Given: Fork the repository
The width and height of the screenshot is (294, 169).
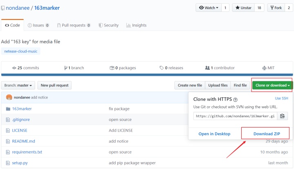Looking at the screenshot, I should coord(276,8).
